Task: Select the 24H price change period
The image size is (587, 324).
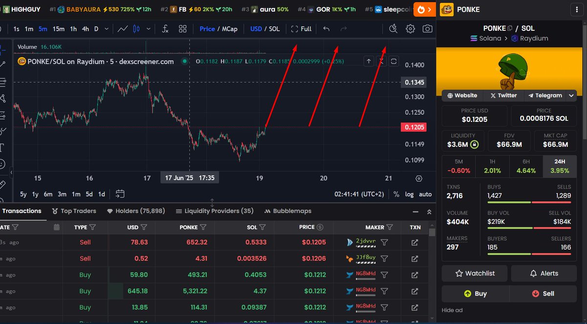Action: [x=560, y=166]
